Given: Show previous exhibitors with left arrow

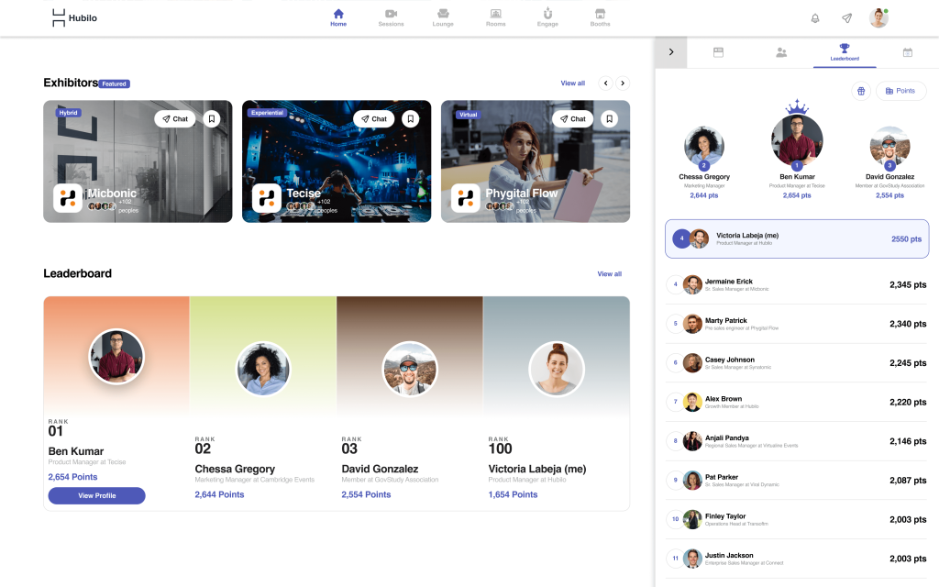Looking at the screenshot, I should pos(605,83).
